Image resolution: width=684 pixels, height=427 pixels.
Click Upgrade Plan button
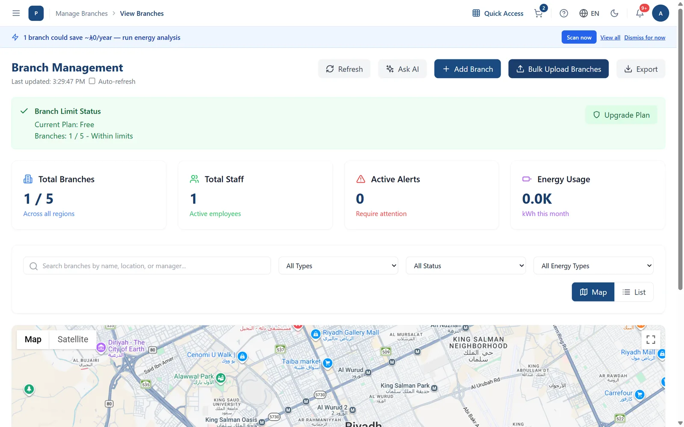pos(621,115)
